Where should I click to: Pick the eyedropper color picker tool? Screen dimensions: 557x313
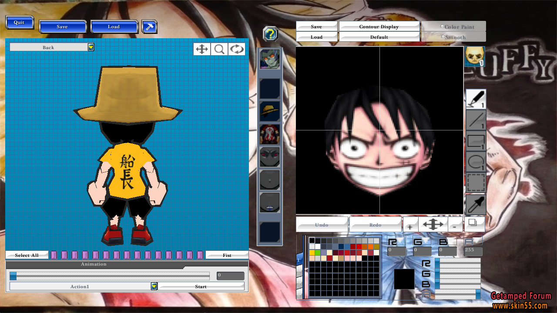tap(476, 204)
